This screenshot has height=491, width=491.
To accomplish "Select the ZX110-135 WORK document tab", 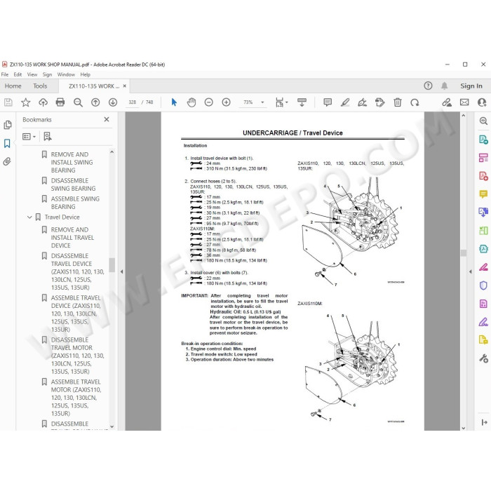I will 94,86.
